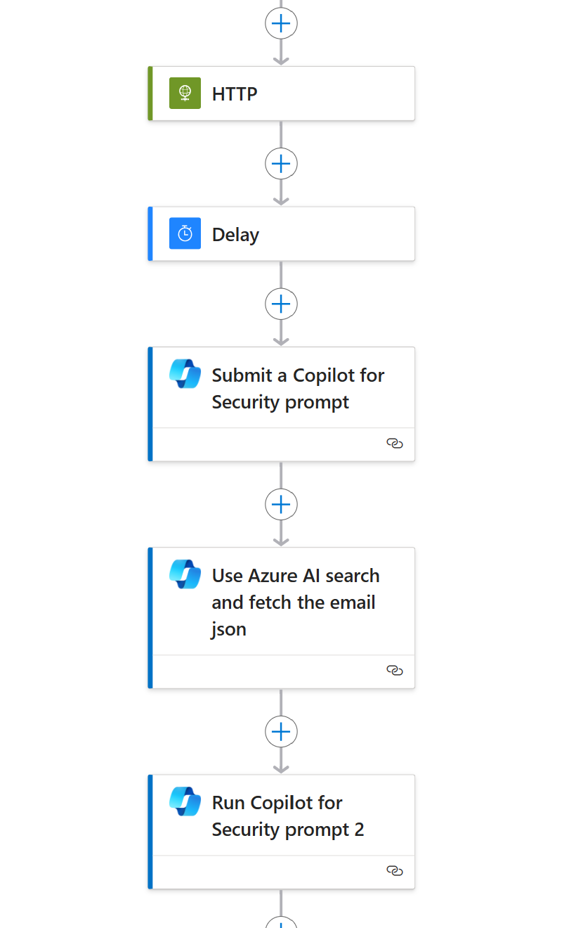Click the connection icon on Azure AI search action
The image size is (583, 928).
(395, 671)
